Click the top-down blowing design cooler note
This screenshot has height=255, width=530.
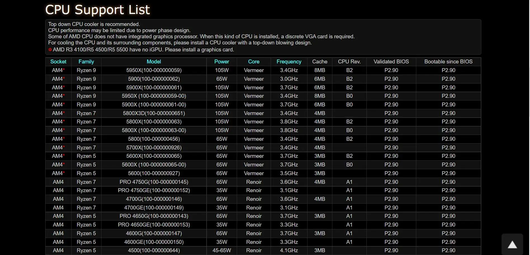[x=180, y=43]
